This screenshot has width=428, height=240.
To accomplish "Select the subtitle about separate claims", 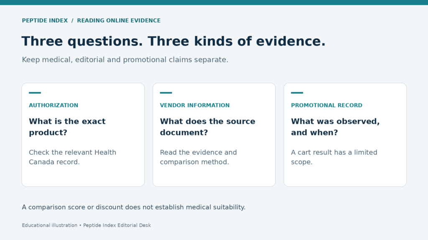I will [125, 60].
